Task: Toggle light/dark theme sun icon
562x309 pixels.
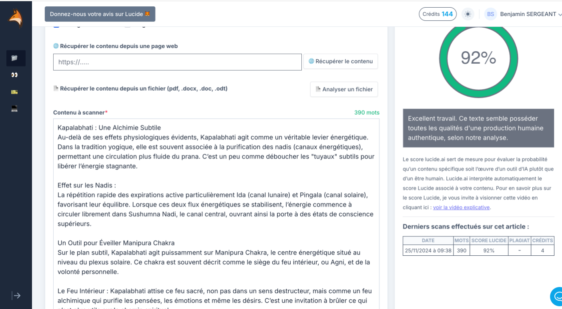Action: 468,14
